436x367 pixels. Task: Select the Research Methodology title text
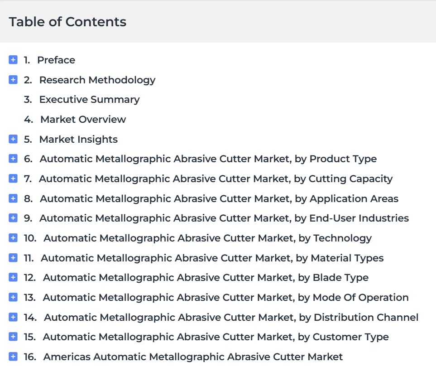97,80
